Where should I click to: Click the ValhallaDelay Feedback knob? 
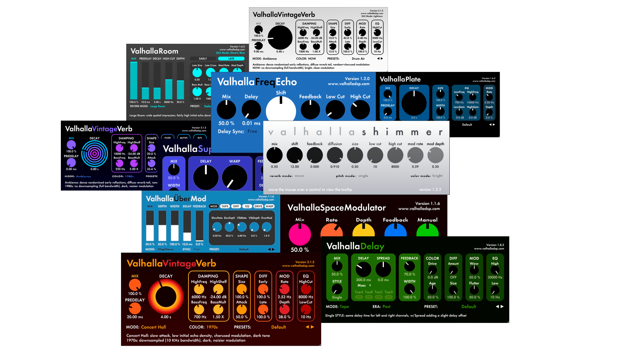click(x=409, y=266)
